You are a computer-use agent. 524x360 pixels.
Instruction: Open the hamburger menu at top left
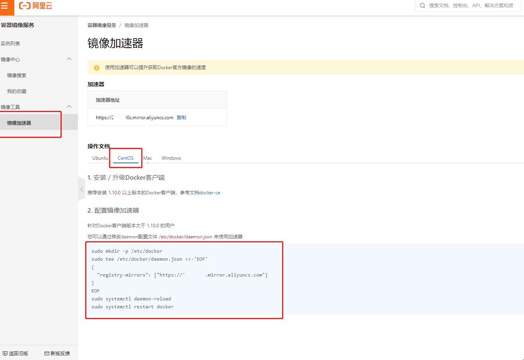5,6
